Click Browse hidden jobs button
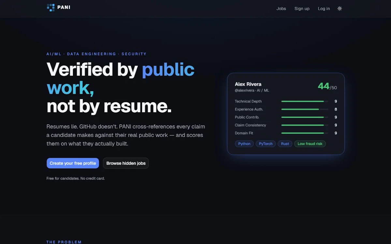This screenshot has width=391, height=244. [126, 163]
